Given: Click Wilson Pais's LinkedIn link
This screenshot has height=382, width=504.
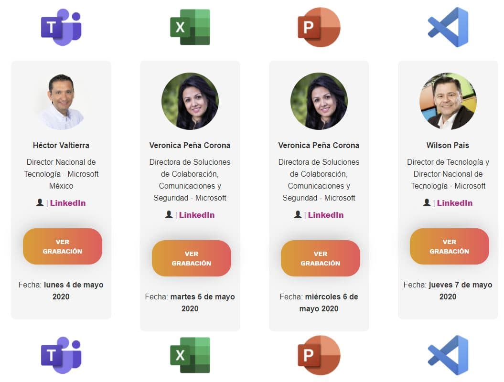Looking at the screenshot, I should 454,202.
